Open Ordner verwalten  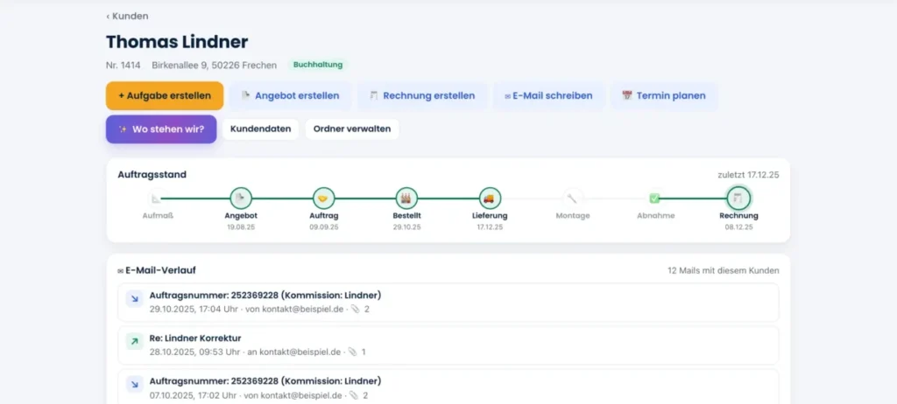352,129
